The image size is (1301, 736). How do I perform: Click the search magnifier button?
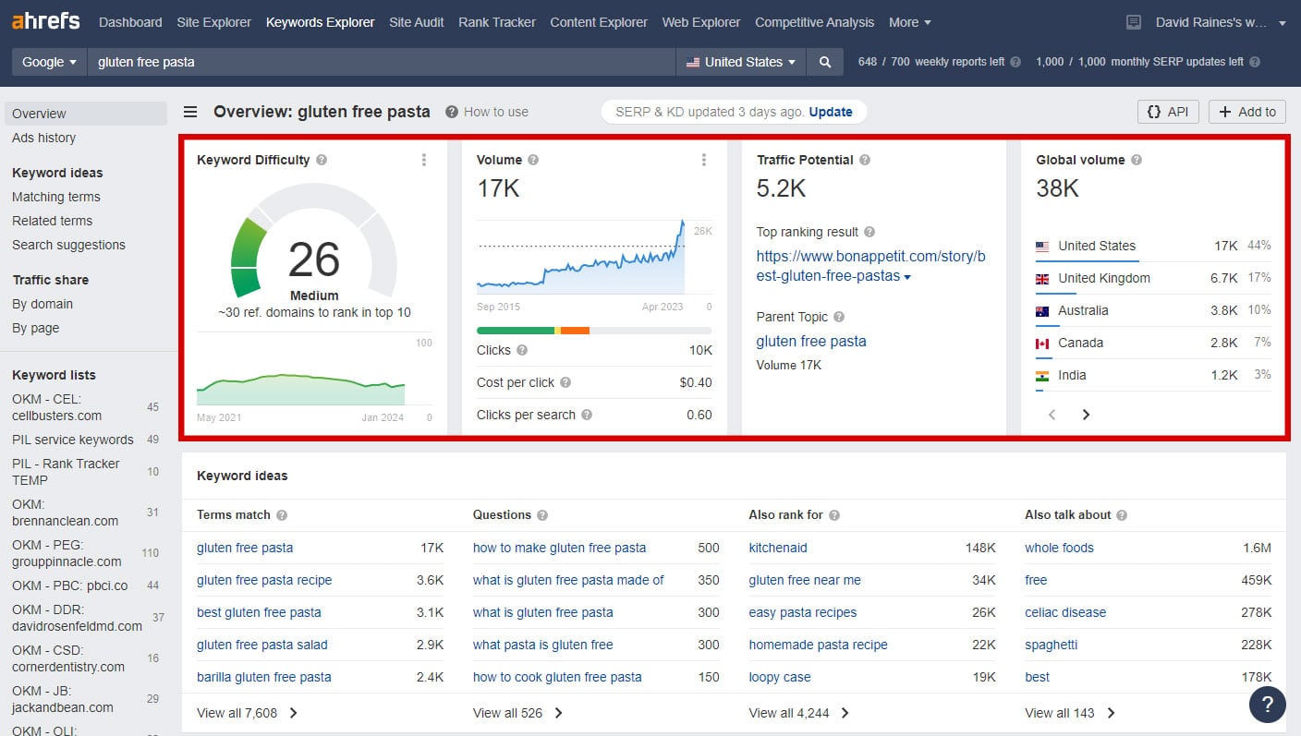coord(824,62)
